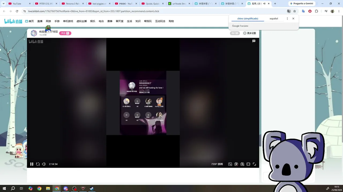The width and height of the screenshot is (343, 192).
Task: Expand the tab search dropdown
Action: click(x=3, y=4)
